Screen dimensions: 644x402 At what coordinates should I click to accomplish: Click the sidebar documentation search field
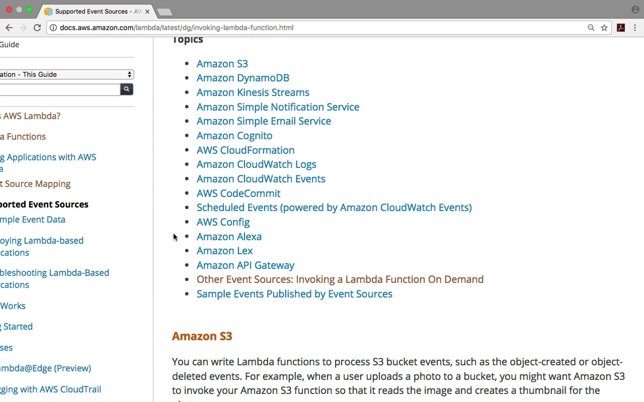coord(59,89)
